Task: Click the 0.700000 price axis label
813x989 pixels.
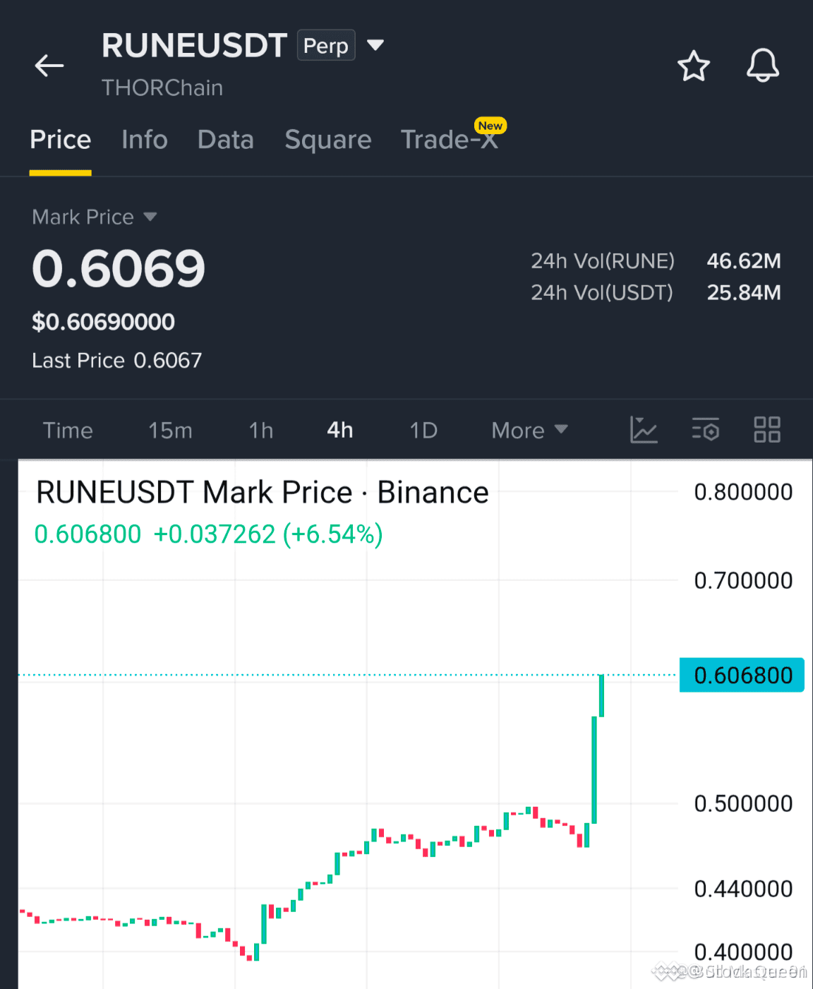Action: tap(743, 580)
